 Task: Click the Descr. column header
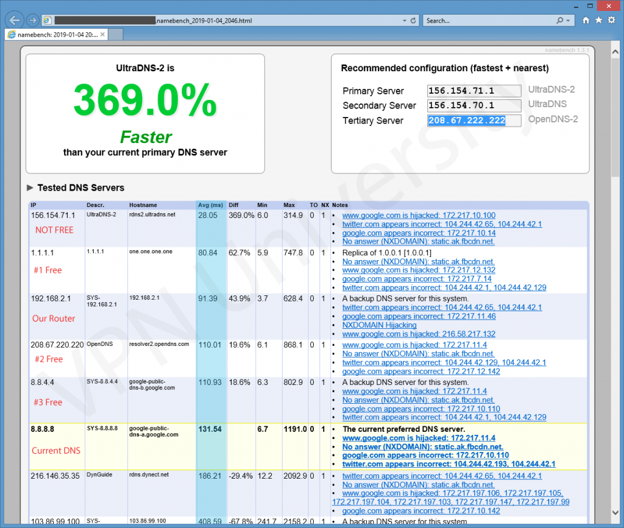click(96, 205)
